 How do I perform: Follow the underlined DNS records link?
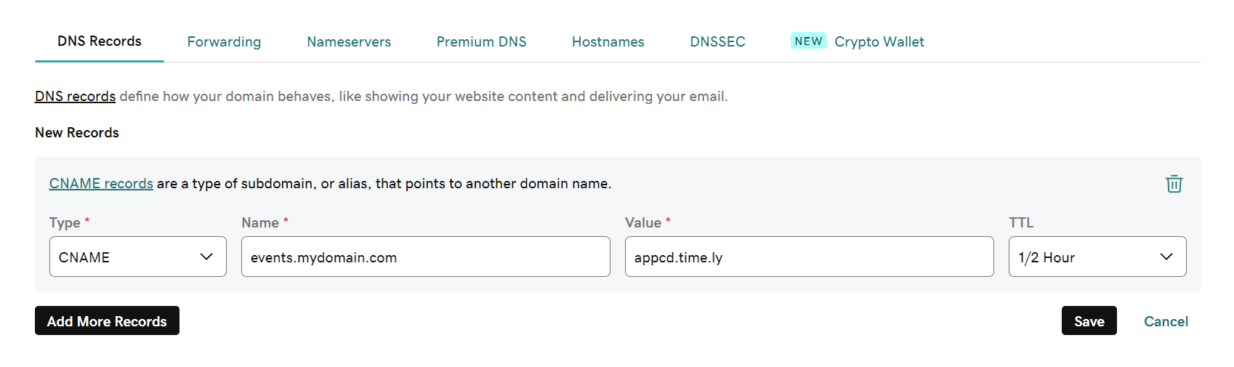click(x=75, y=97)
